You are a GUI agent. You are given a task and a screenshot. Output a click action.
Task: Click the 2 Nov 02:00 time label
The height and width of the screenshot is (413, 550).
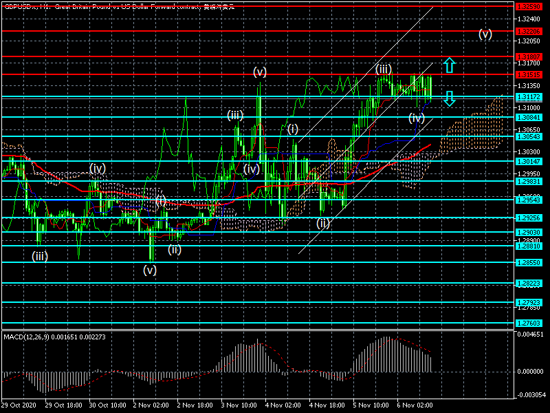(151, 405)
